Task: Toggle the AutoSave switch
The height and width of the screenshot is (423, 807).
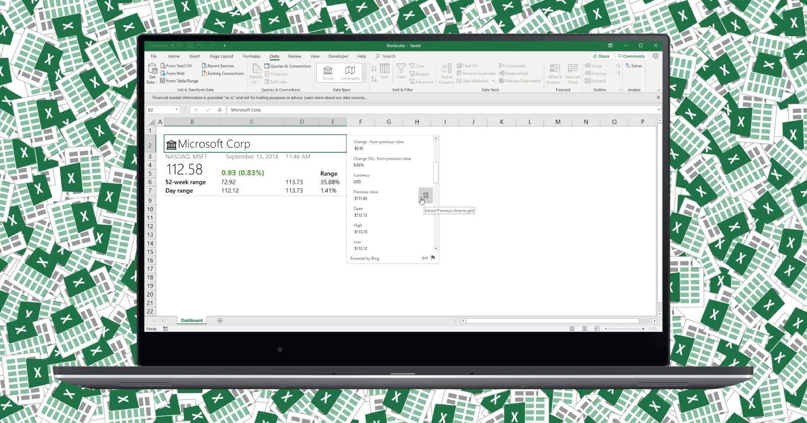Action: [x=176, y=46]
